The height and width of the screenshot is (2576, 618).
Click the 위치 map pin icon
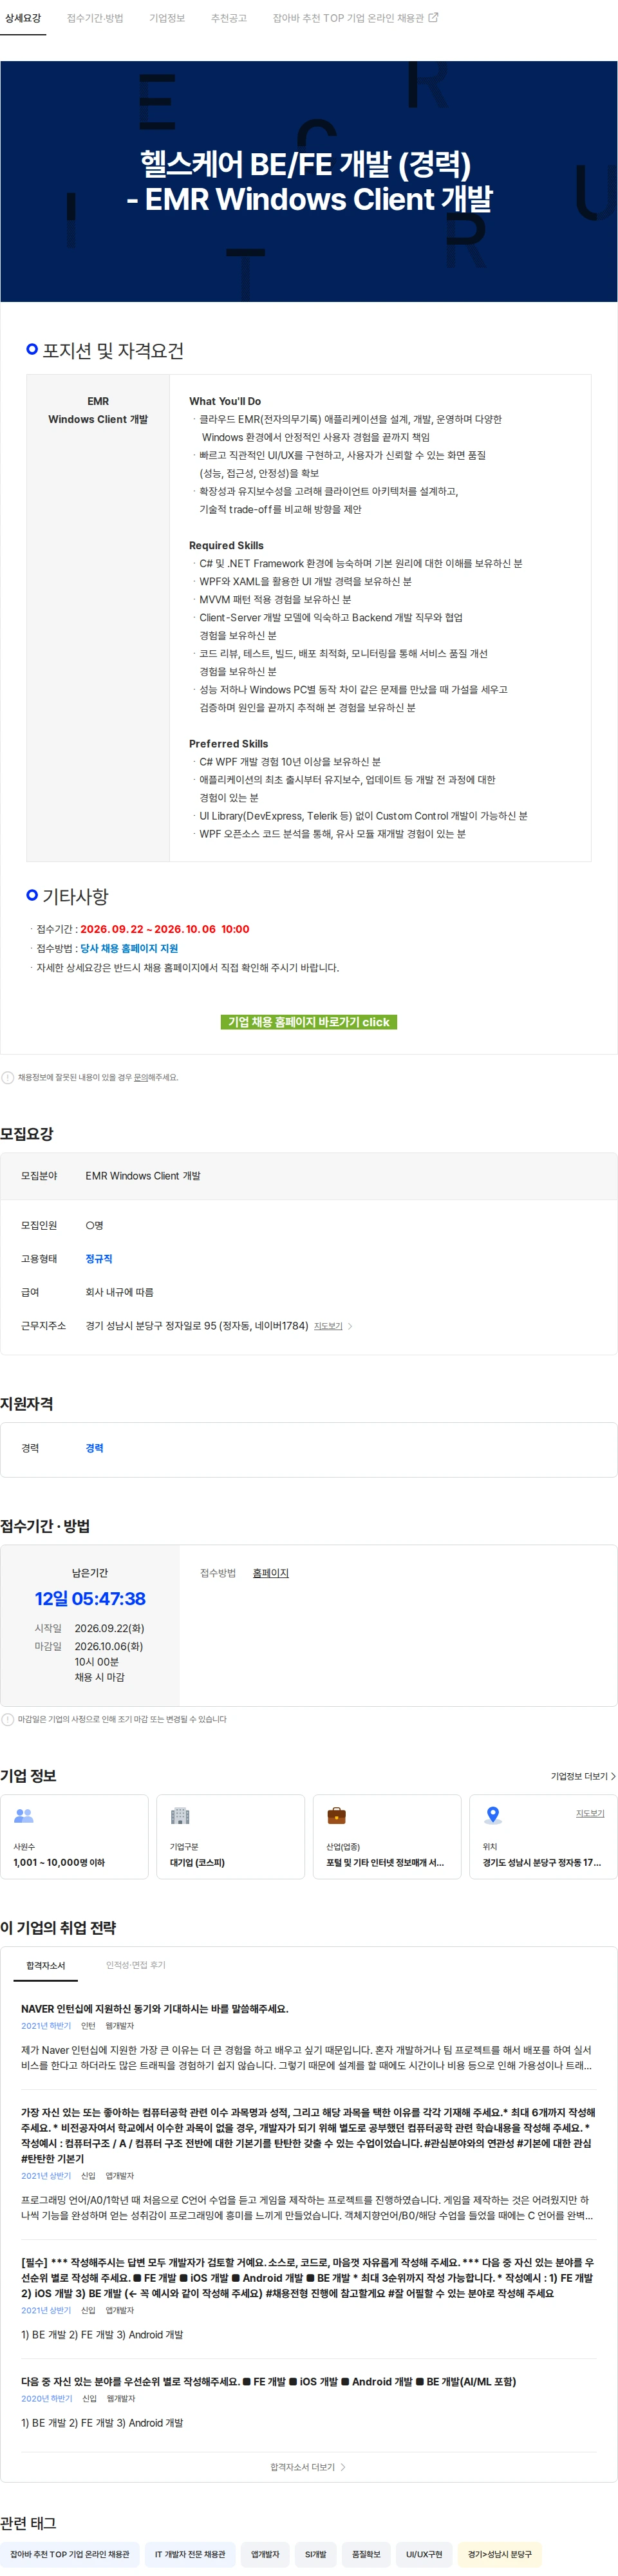pos(493,1815)
